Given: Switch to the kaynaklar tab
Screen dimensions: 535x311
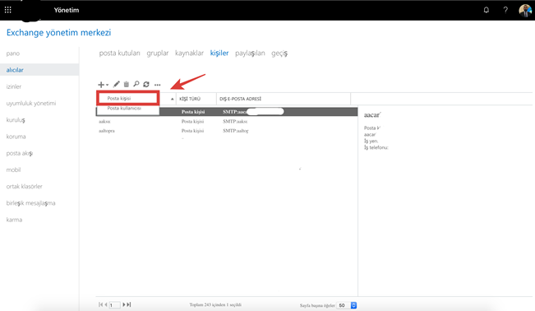Looking at the screenshot, I should click(x=189, y=53).
